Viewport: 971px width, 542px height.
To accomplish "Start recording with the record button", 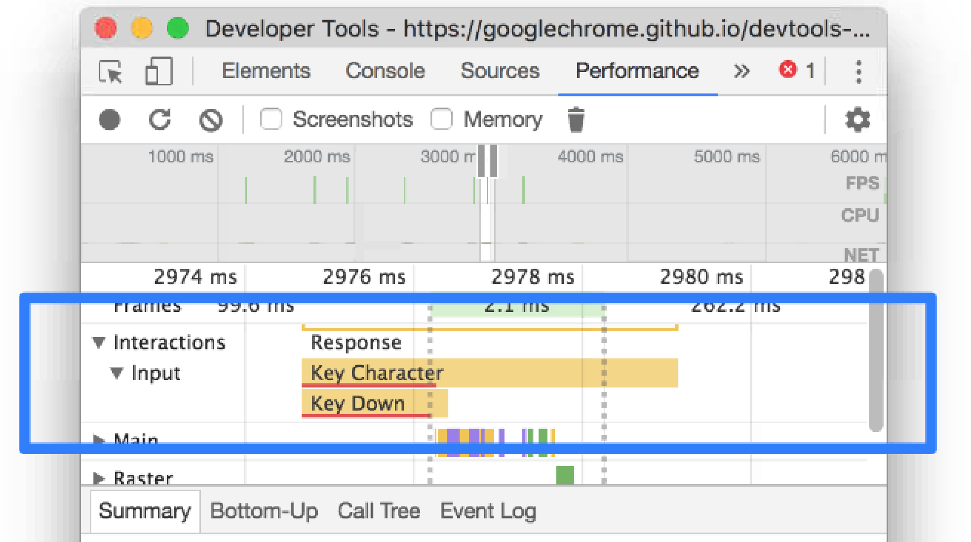I will click(110, 120).
